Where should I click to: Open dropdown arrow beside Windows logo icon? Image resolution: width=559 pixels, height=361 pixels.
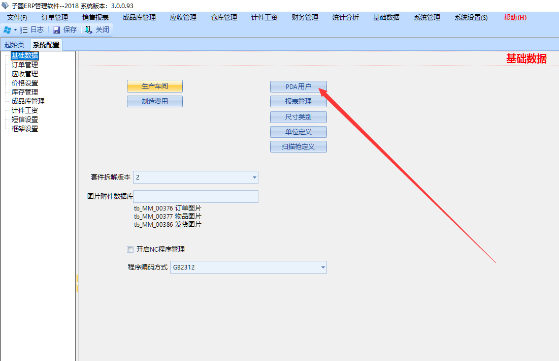[x=15, y=30]
